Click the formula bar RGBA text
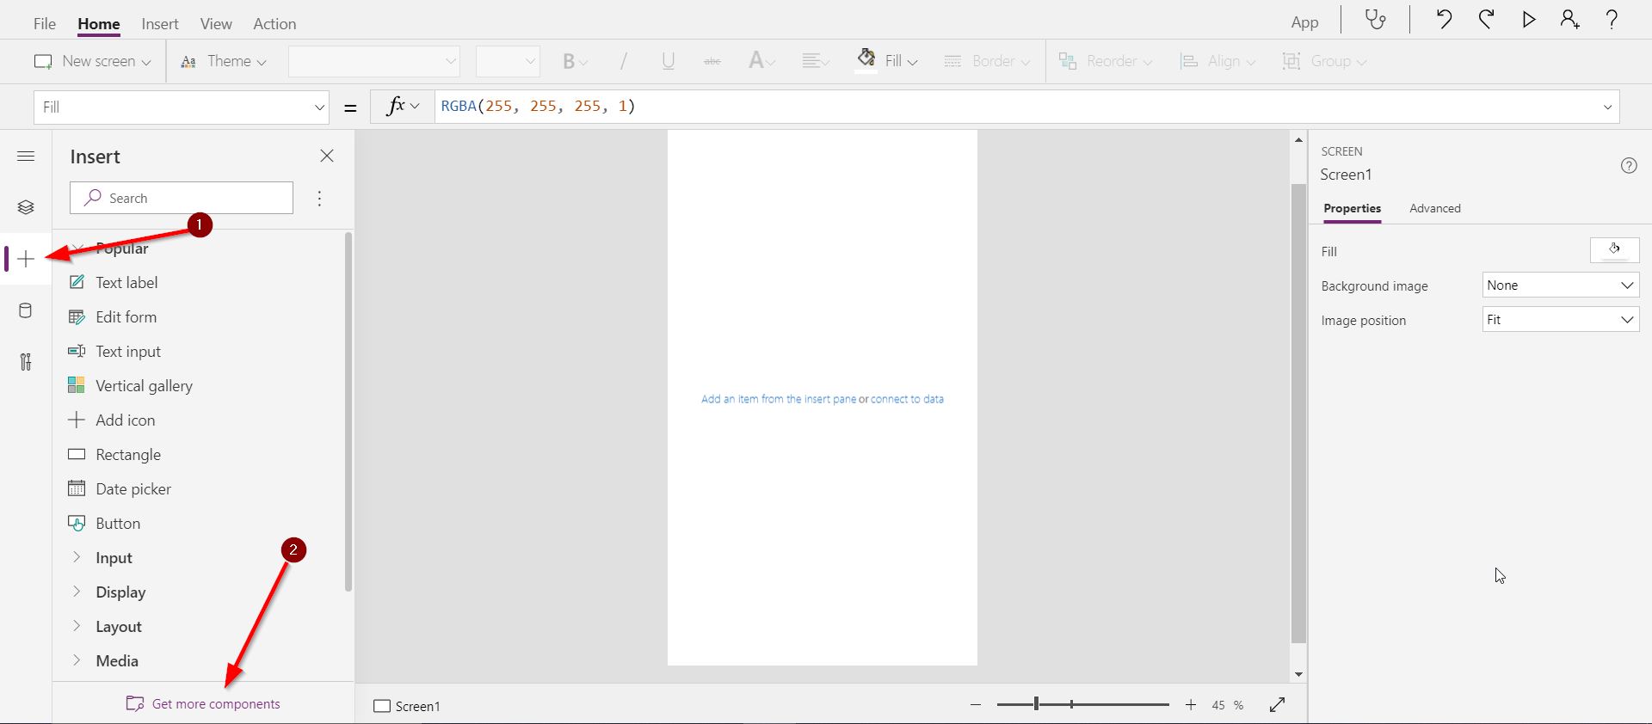This screenshot has height=724, width=1652. click(x=538, y=107)
